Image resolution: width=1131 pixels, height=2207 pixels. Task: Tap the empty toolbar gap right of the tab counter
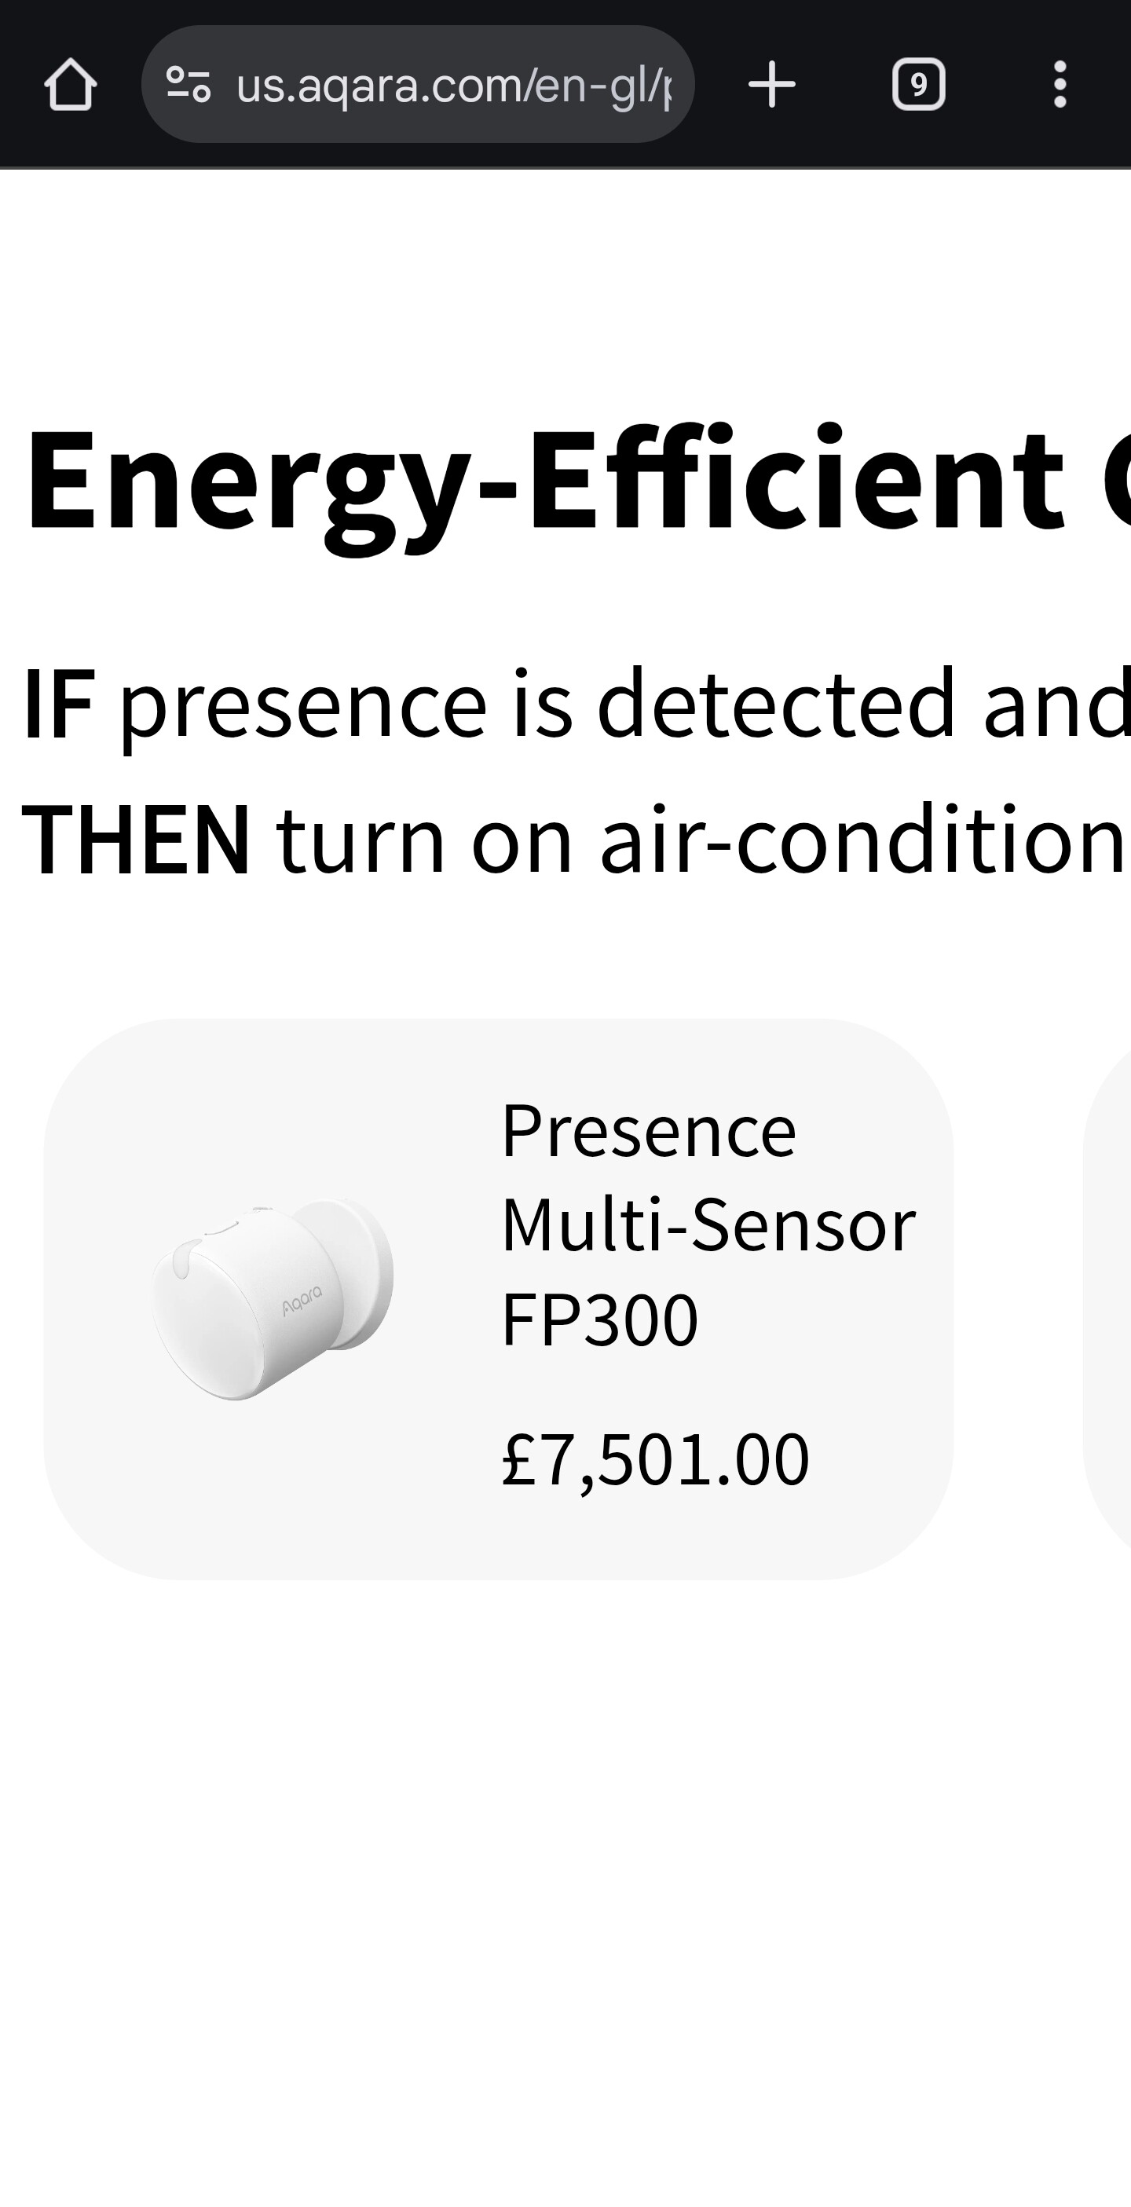990,84
